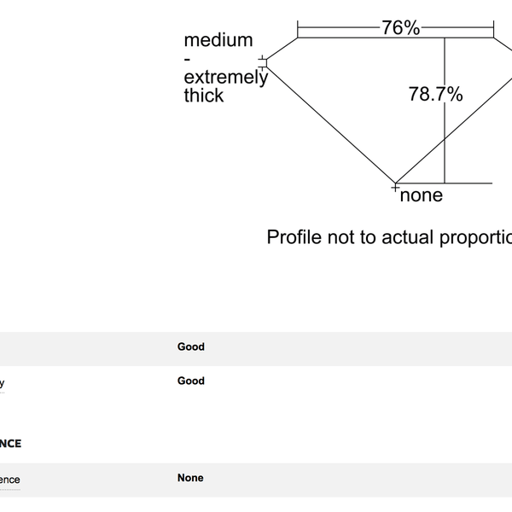The image size is (512, 512).
Task: Click the right end cap of the 76% bar
Action: (494, 29)
